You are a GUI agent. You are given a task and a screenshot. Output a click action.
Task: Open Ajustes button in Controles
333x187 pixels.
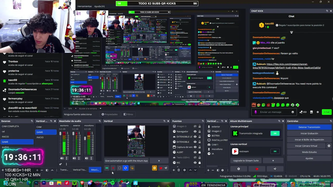point(309,158)
